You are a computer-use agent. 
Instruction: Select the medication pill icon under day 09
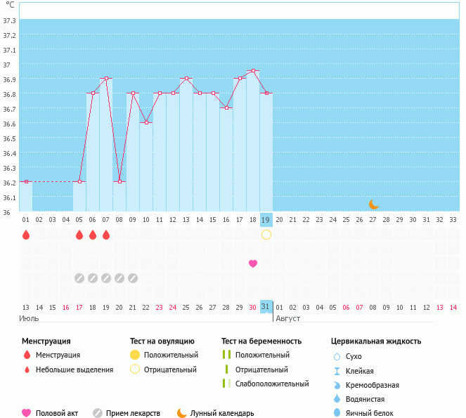(133, 278)
